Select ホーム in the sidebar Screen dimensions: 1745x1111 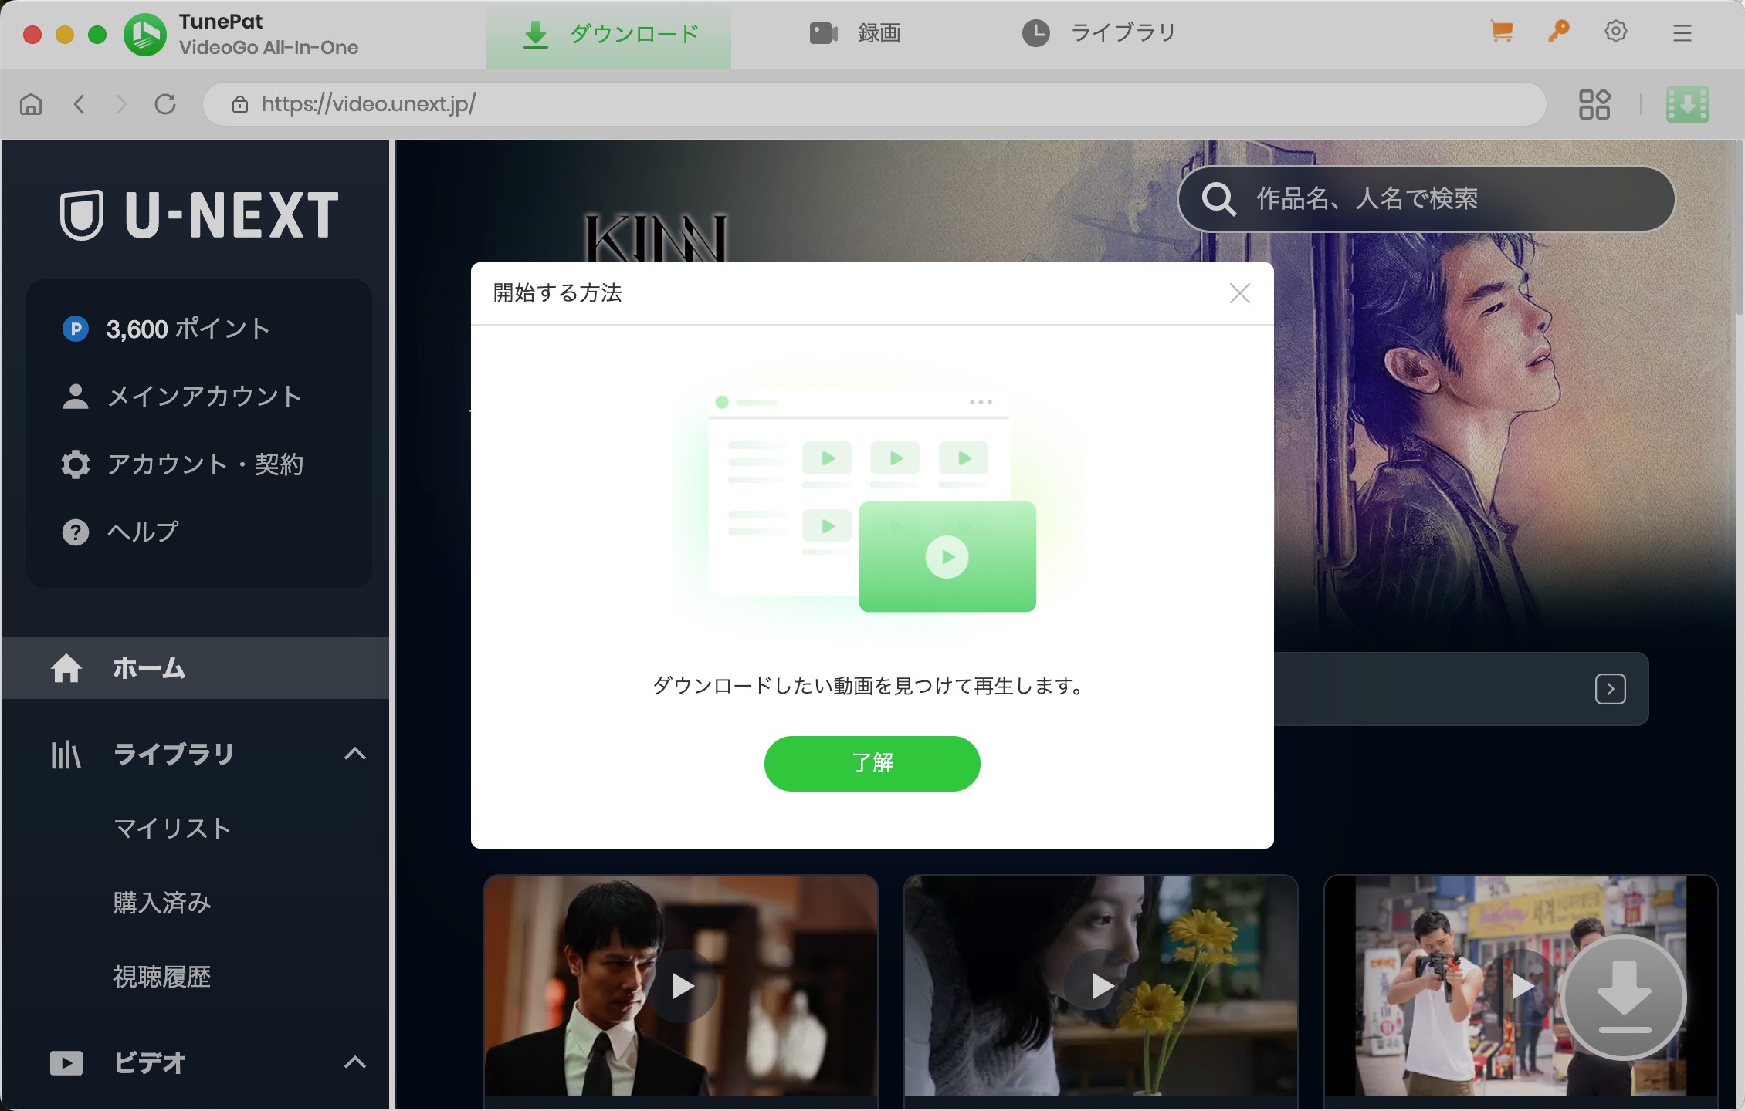196,668
